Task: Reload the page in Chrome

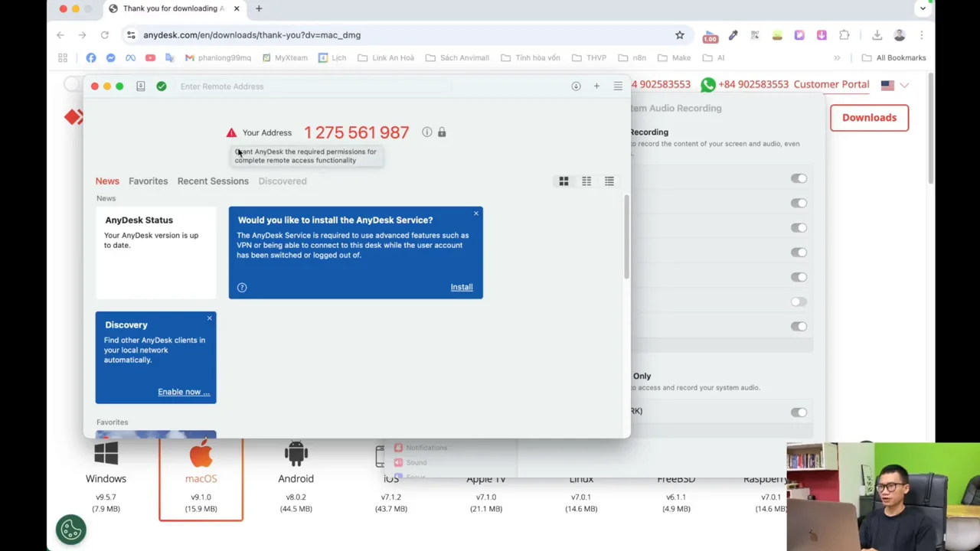Action: coord(104,35)
